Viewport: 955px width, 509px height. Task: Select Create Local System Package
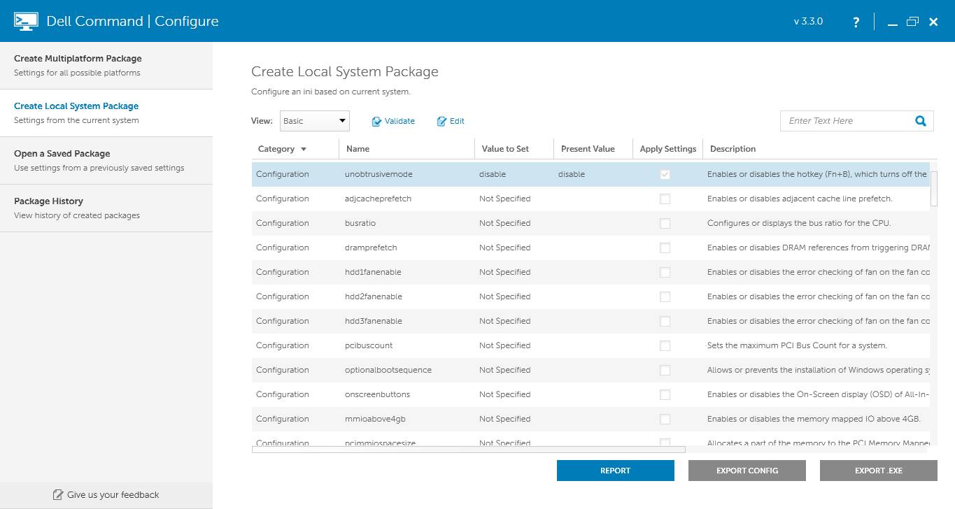coord(106,113)
